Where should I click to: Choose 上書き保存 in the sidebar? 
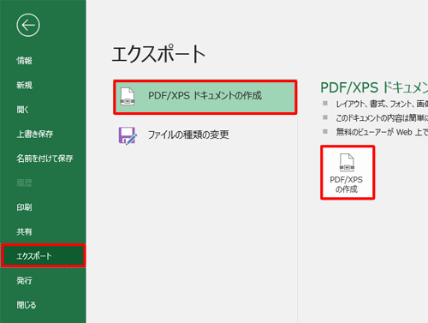coord(35,134)
